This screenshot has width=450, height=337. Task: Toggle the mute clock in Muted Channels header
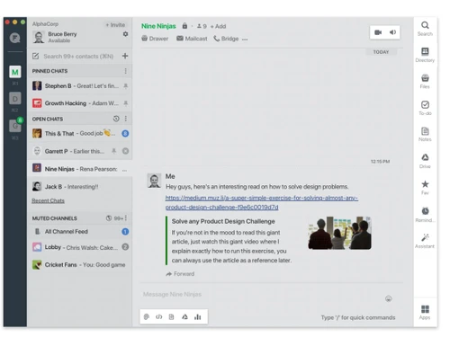[109, 218]
